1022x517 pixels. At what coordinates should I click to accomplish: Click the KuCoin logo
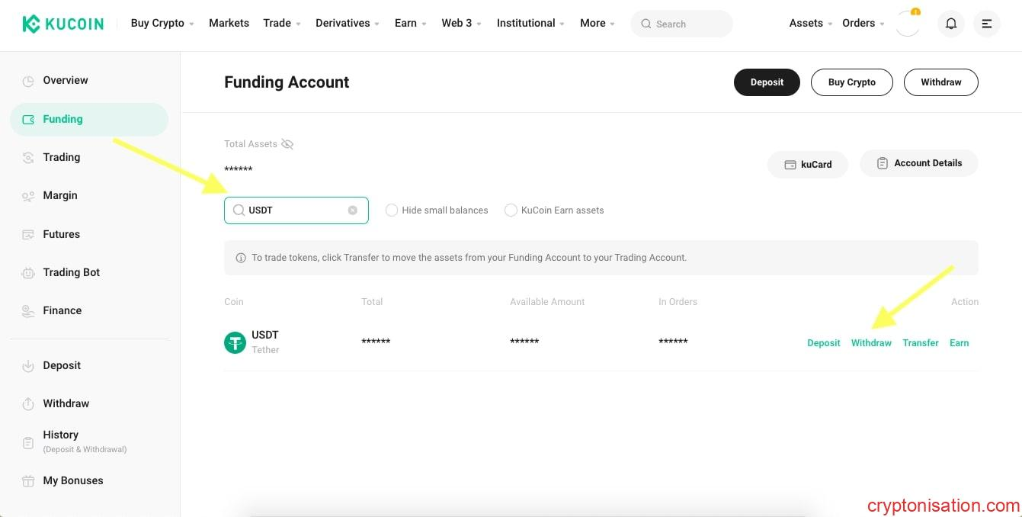click(x=62, y=24)
